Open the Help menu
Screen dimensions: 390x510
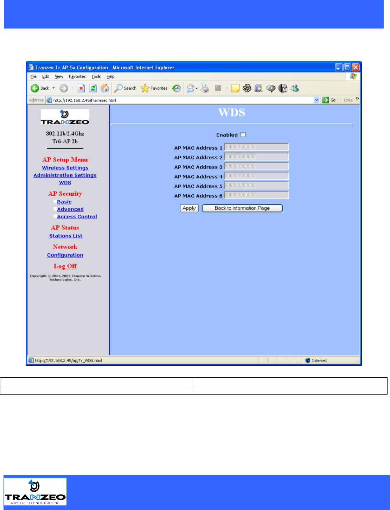[110, 76]
